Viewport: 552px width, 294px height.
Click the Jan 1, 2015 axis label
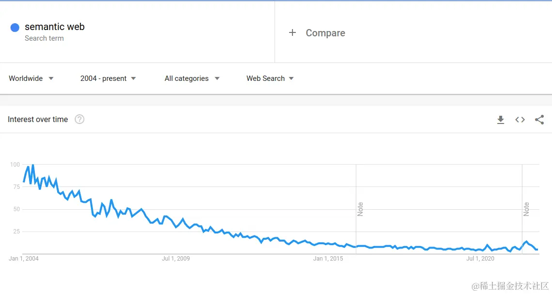[x=328, y=259]
